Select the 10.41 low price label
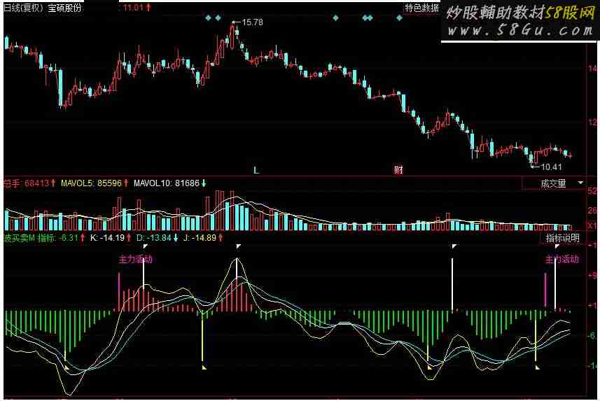The image size is (600, 401). click(552, 167)
